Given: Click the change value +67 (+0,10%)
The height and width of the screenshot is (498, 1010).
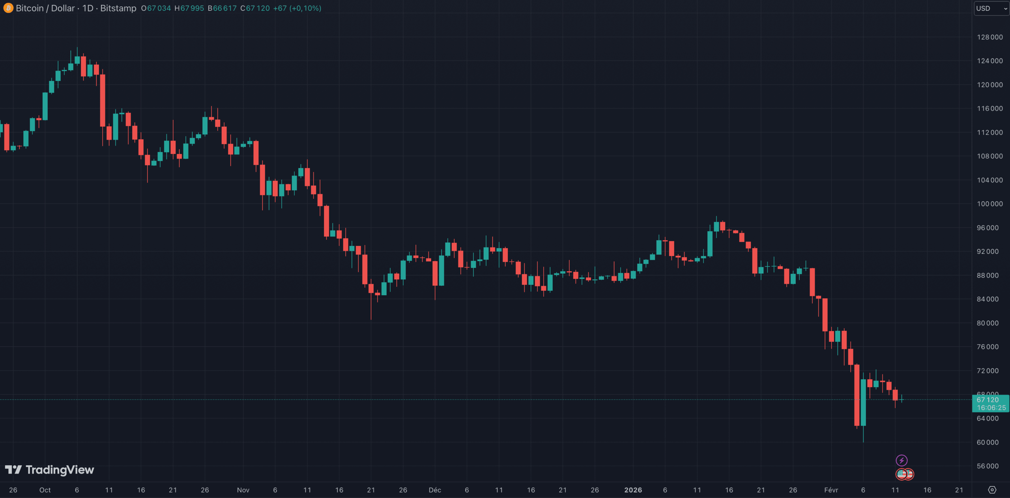Looking at the screenshot, I should tap(296, 8).
